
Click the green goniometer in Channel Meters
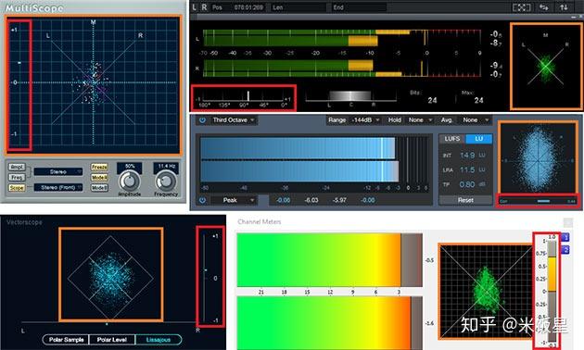point(487,292)
